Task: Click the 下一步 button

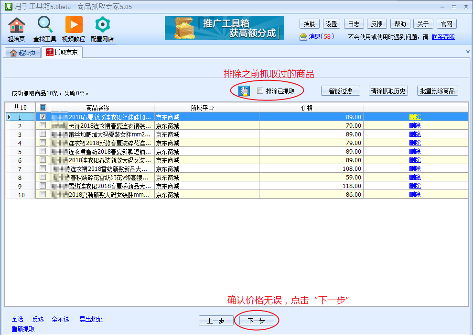Action: pos(257,321)
